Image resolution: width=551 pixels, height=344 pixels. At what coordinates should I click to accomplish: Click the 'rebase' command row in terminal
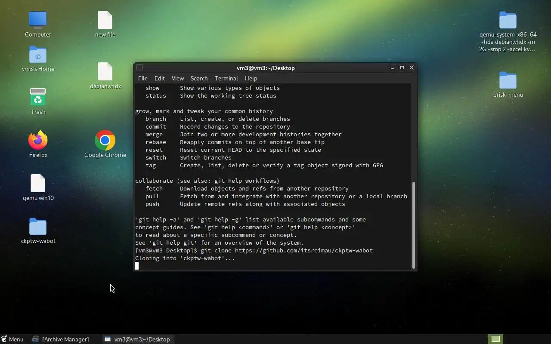[235, 142]
